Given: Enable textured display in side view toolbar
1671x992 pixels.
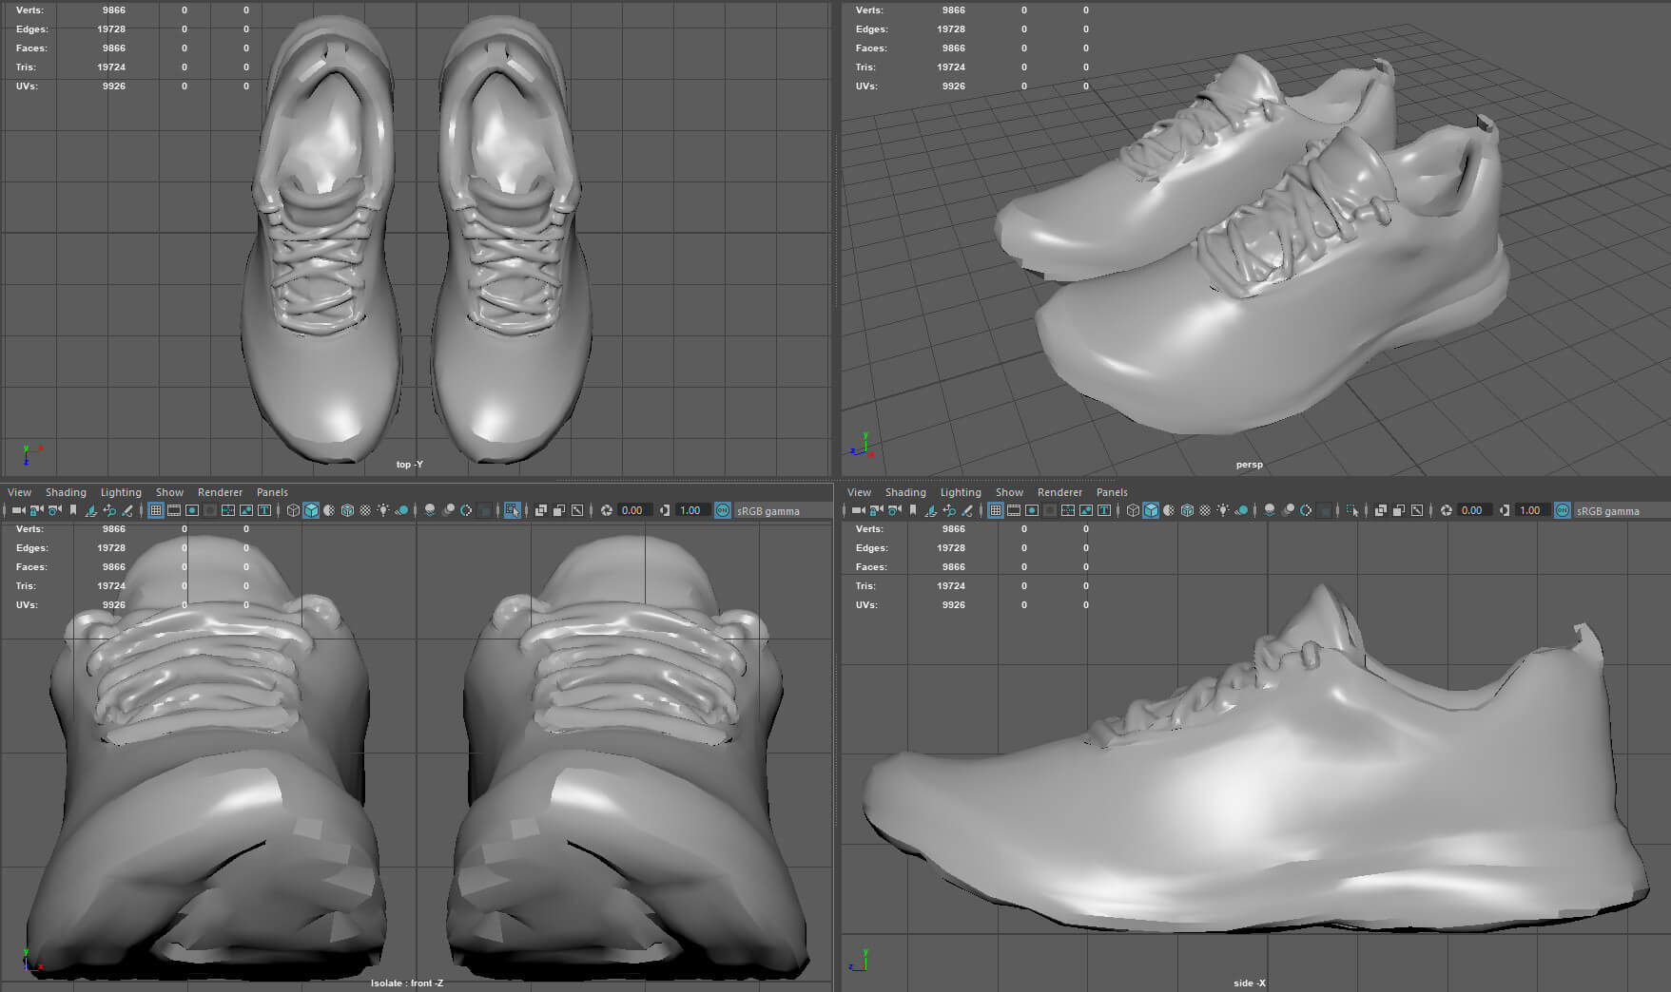Looking at the screenshot, I should pos(1205,511).
